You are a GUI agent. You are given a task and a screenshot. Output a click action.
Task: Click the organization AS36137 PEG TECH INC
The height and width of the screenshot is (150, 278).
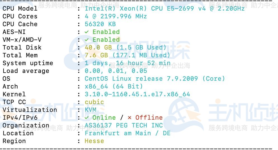click(x=123, y=126)
